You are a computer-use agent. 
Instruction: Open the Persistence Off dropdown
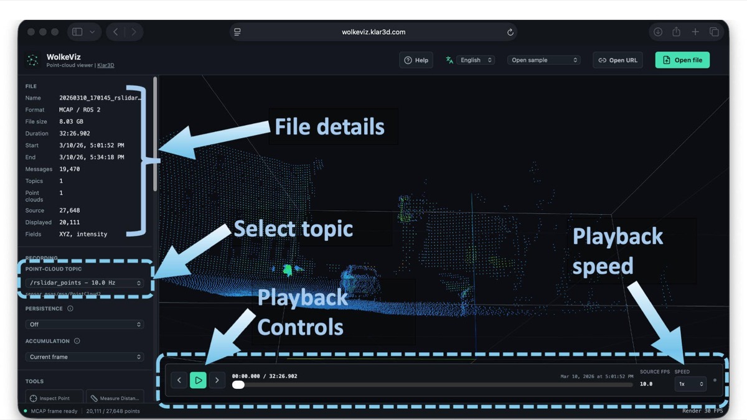85,324
